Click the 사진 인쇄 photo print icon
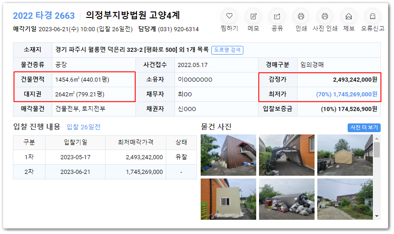 click(x=325, y=16)
